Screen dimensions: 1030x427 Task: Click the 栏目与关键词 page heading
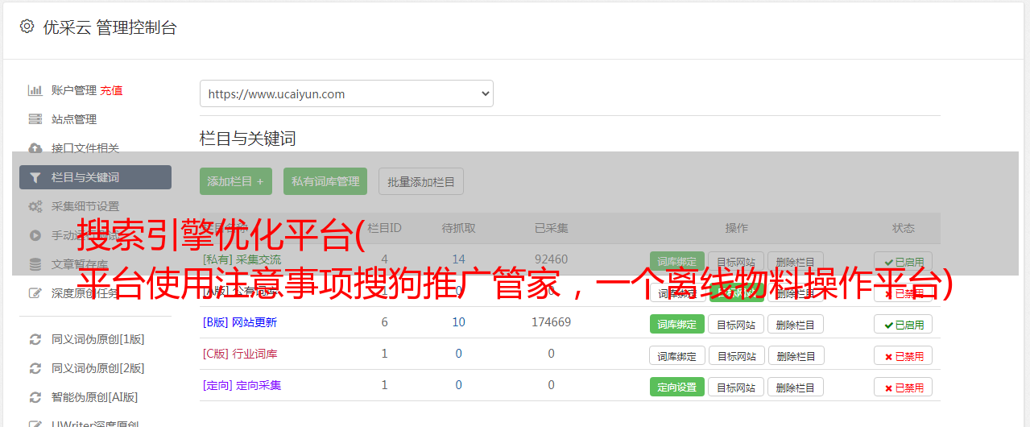[x=247, y=139]
